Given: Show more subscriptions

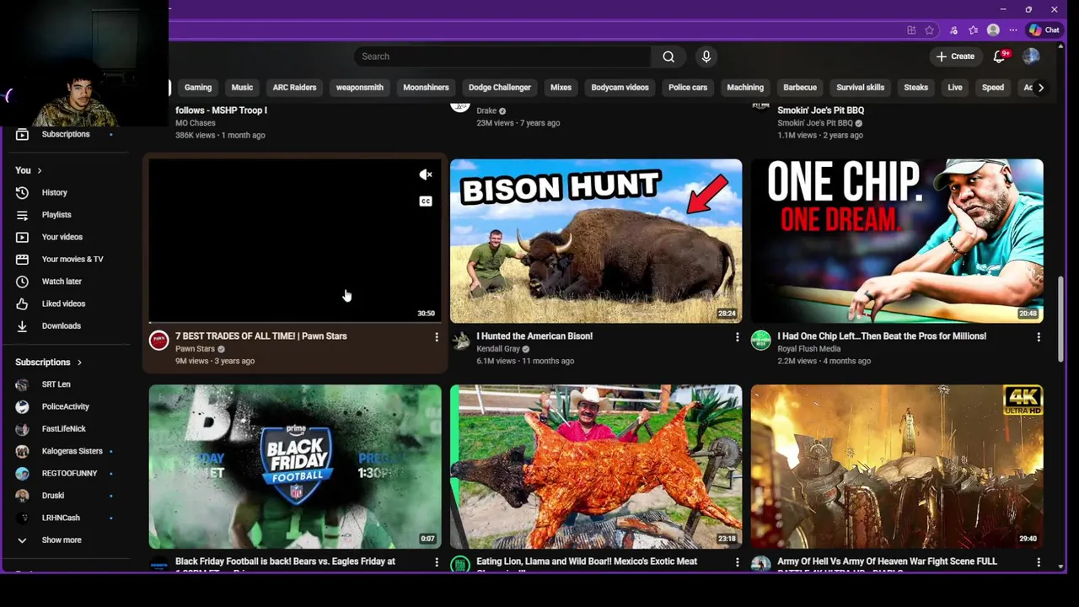Looking at the screenshot, I should click(x=62, y=540).
